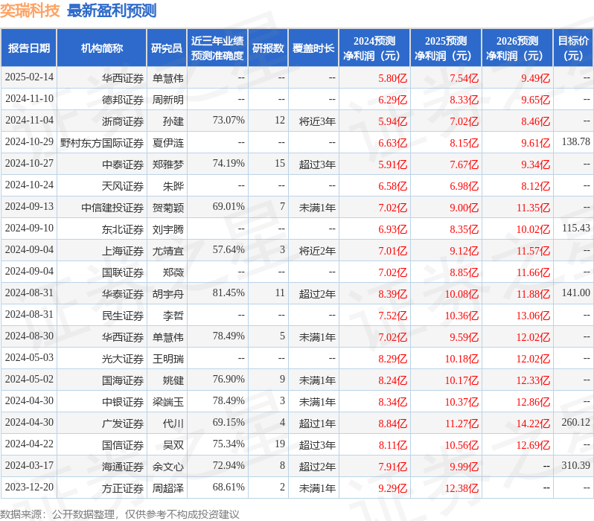Select 2024 forecast 9.29亿
The height and width of the screenshot is (521, 594).
(x=392, y=488)
